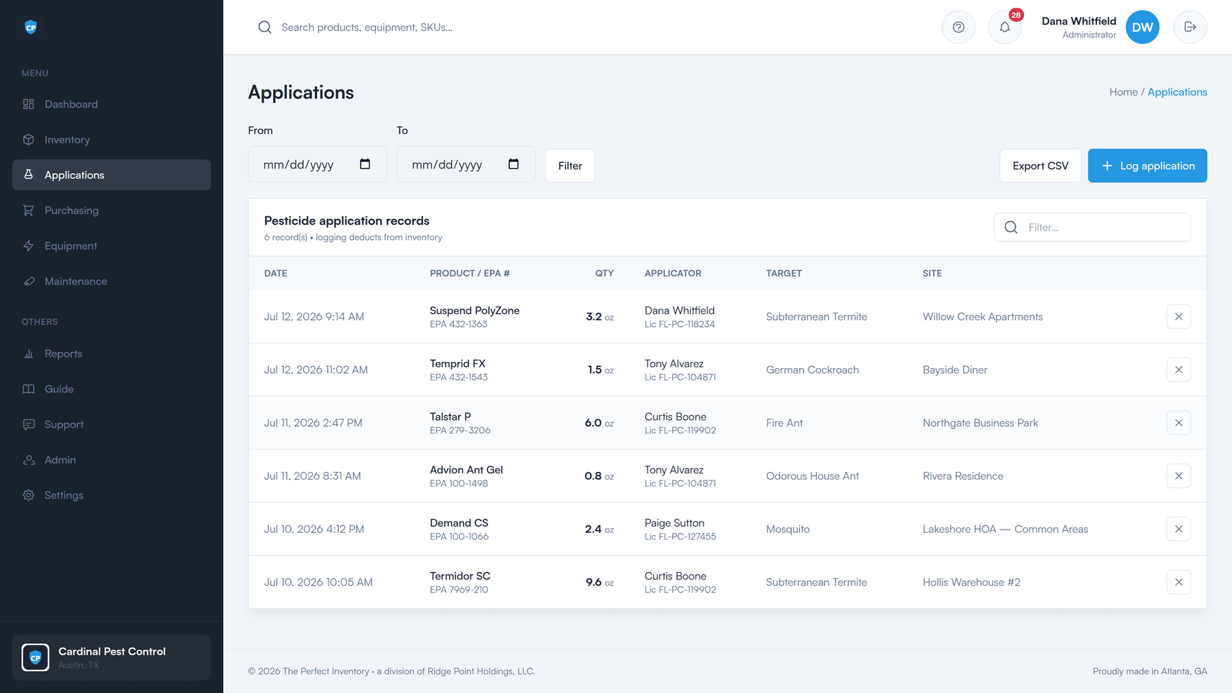The width and height of the screenshot is (1232, 693).
Task: Click the DATE column header
Action: [276, 273]
